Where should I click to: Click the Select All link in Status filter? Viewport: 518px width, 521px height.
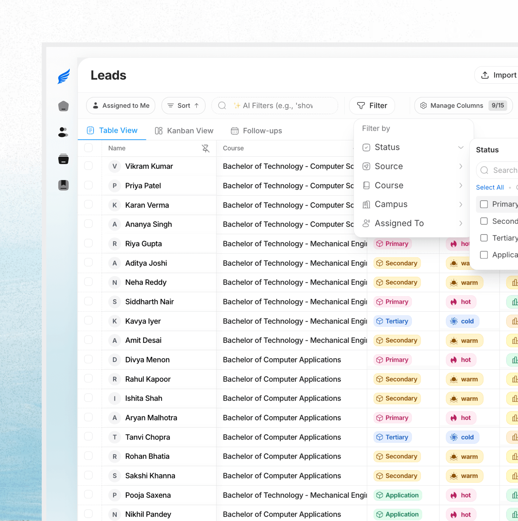pos(490,187)
